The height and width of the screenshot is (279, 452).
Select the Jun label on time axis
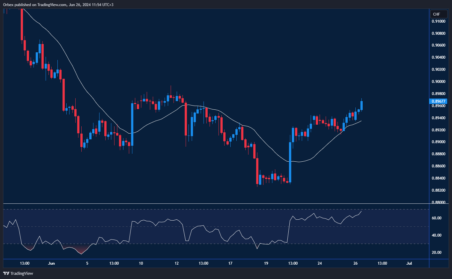coord(51,263)
